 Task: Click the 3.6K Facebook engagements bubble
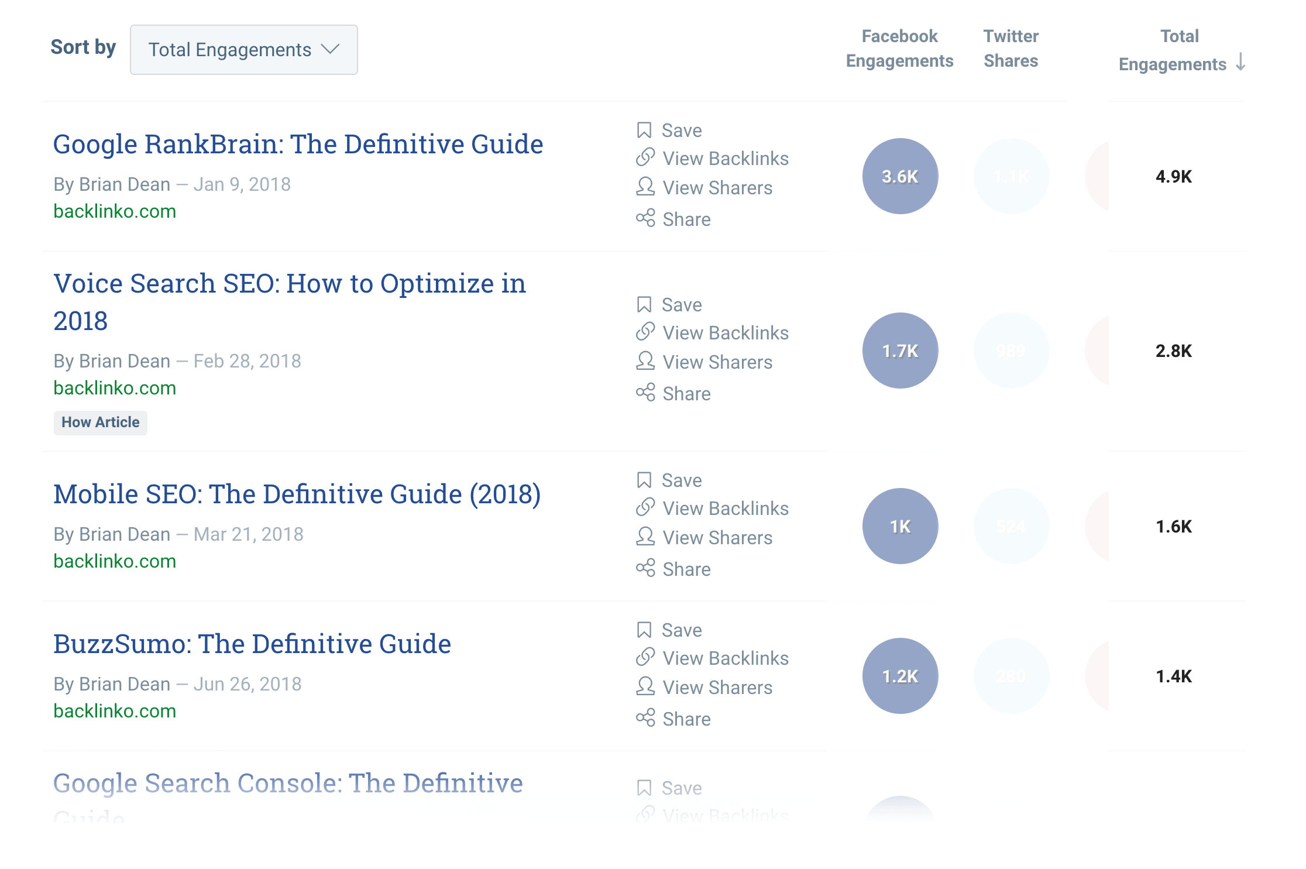[900, 176]
